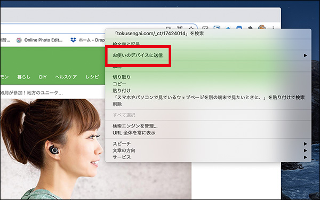Open the スピーチ submenu

coord(208,143)
